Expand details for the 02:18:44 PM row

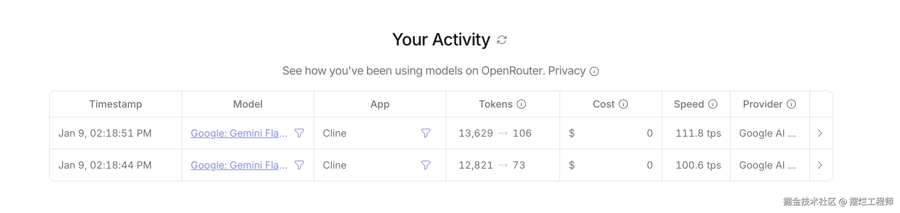(820, 165)
